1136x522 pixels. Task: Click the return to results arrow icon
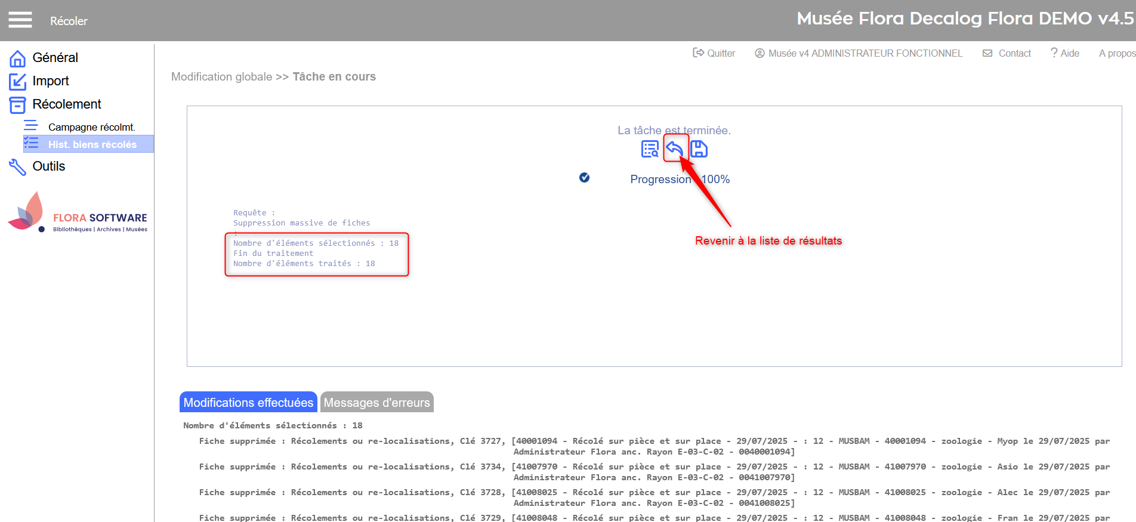(675, 149)
